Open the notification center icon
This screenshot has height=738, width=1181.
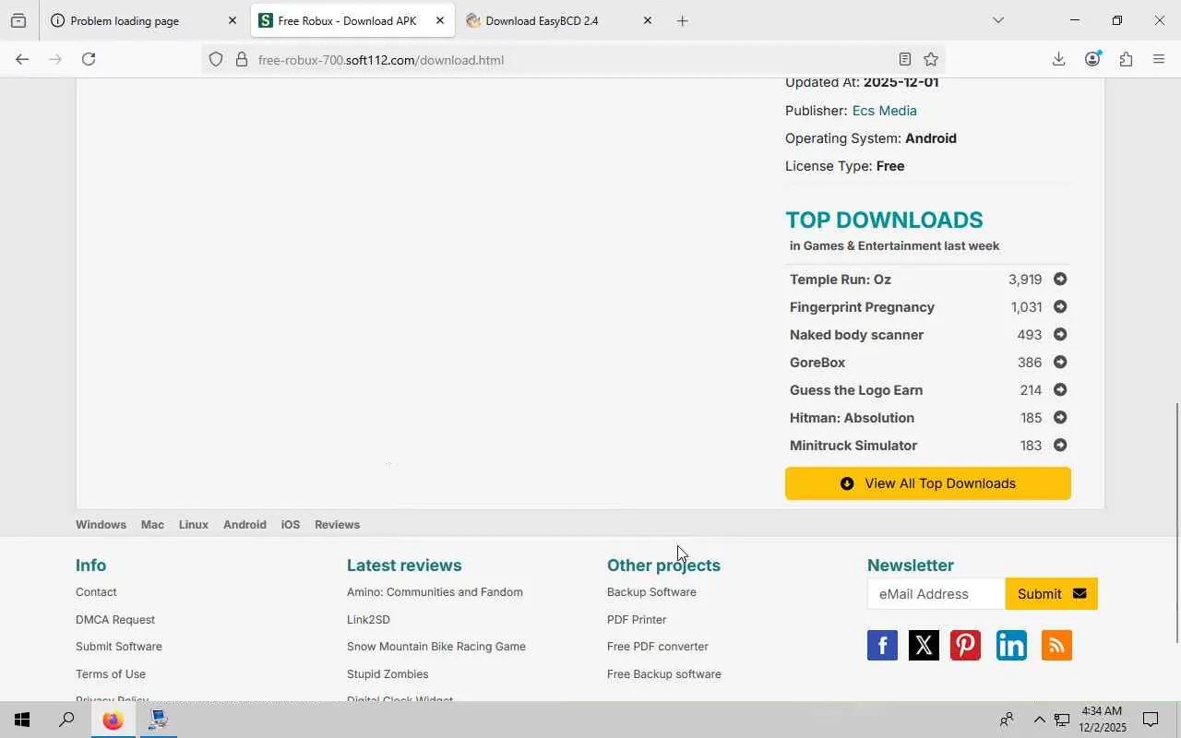pyautogui.click(x=1151, y=720)
